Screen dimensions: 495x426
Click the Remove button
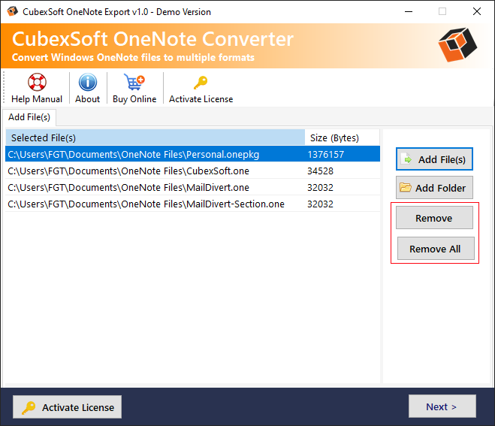pyautogui.click(x=434, y=218)
